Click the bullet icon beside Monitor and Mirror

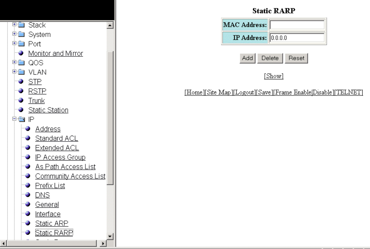point(21,53)
